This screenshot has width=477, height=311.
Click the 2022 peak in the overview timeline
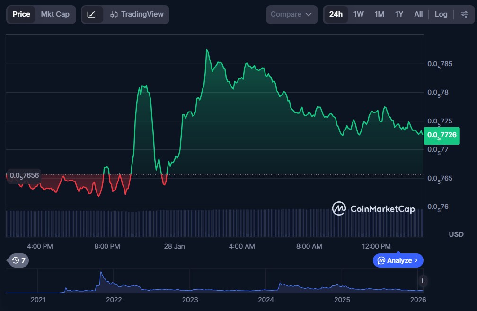pos(101,274)
